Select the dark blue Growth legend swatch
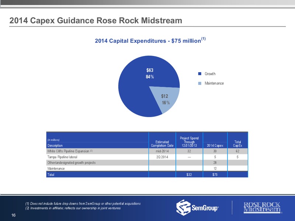The height and width of the screenshot is (221, 295). (200, 74)
